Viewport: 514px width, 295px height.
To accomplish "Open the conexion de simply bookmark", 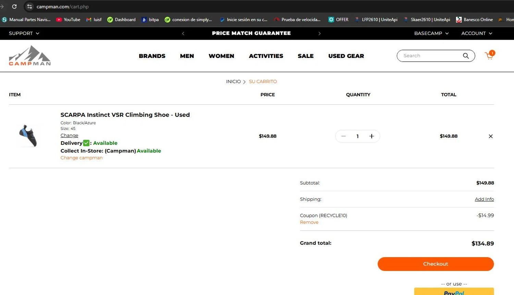I will pos(188,20).
